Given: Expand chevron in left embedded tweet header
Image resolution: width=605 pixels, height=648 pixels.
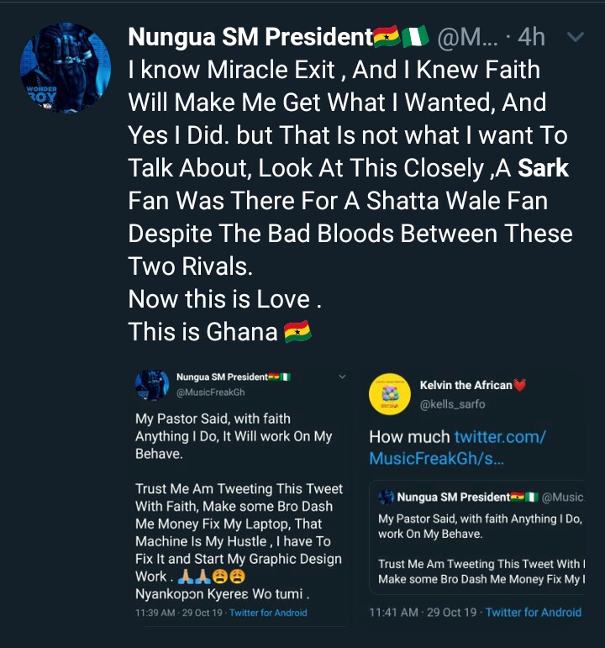Looking at the screenshot, I should [x=342, y=377].
